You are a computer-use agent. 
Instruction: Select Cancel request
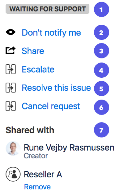(51, 106)
